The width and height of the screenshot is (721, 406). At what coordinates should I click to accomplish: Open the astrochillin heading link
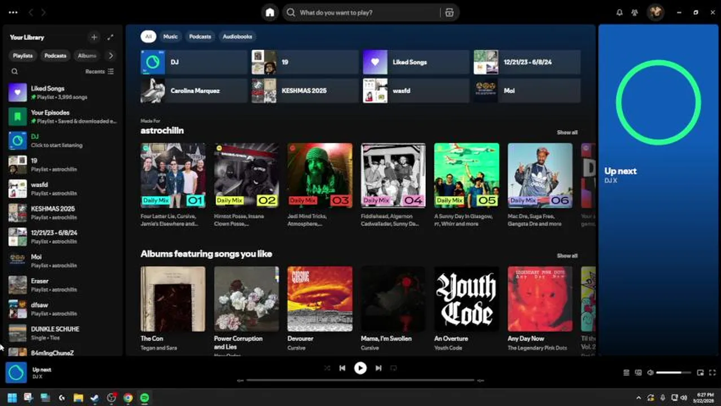click(x=162, y=131)
